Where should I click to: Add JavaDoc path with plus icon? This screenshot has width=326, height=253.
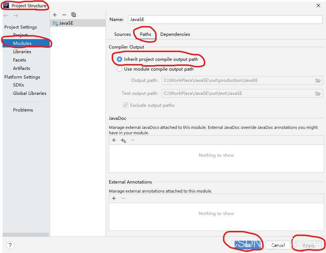coord(114,140)
